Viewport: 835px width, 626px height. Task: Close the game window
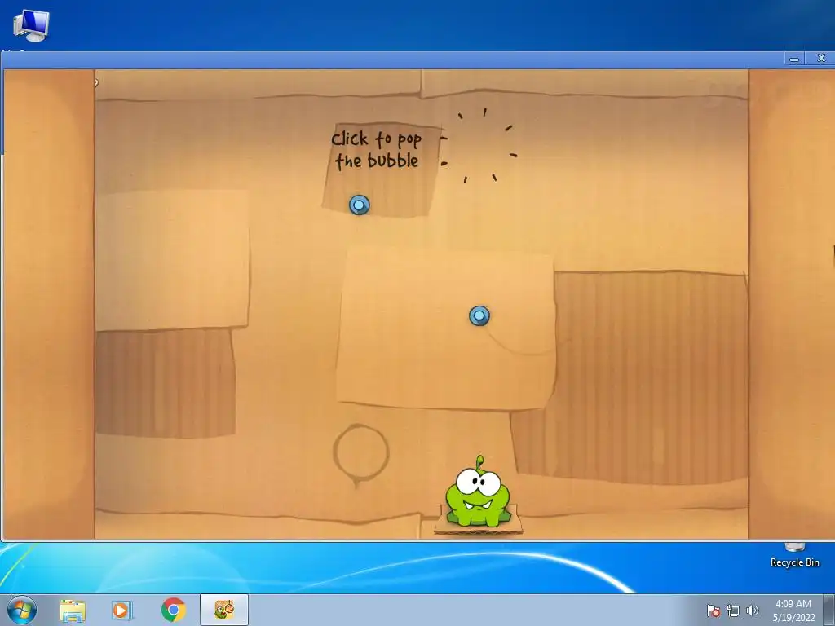820,59
